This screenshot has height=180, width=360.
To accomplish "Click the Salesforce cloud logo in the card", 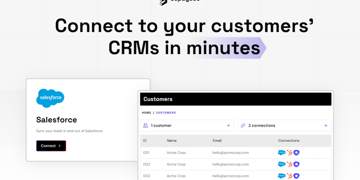I will pyautogui.click(x=50, y=98).
